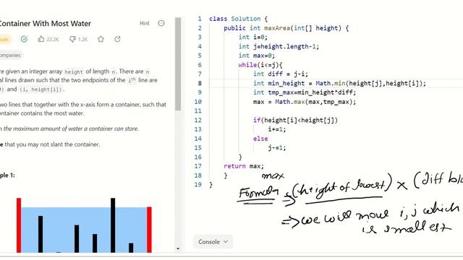Click the example container diagram image
Viewport: 463px width, 260px height.
tap(84, 225)
